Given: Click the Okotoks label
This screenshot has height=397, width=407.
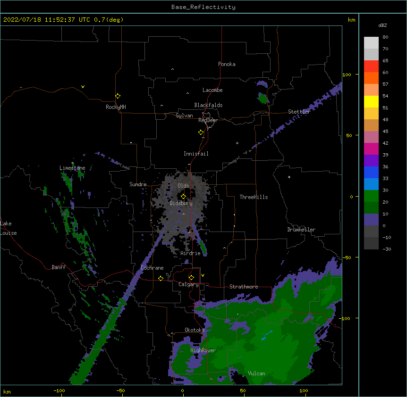Looking at the screenshot, I should (x=195, y=330).
